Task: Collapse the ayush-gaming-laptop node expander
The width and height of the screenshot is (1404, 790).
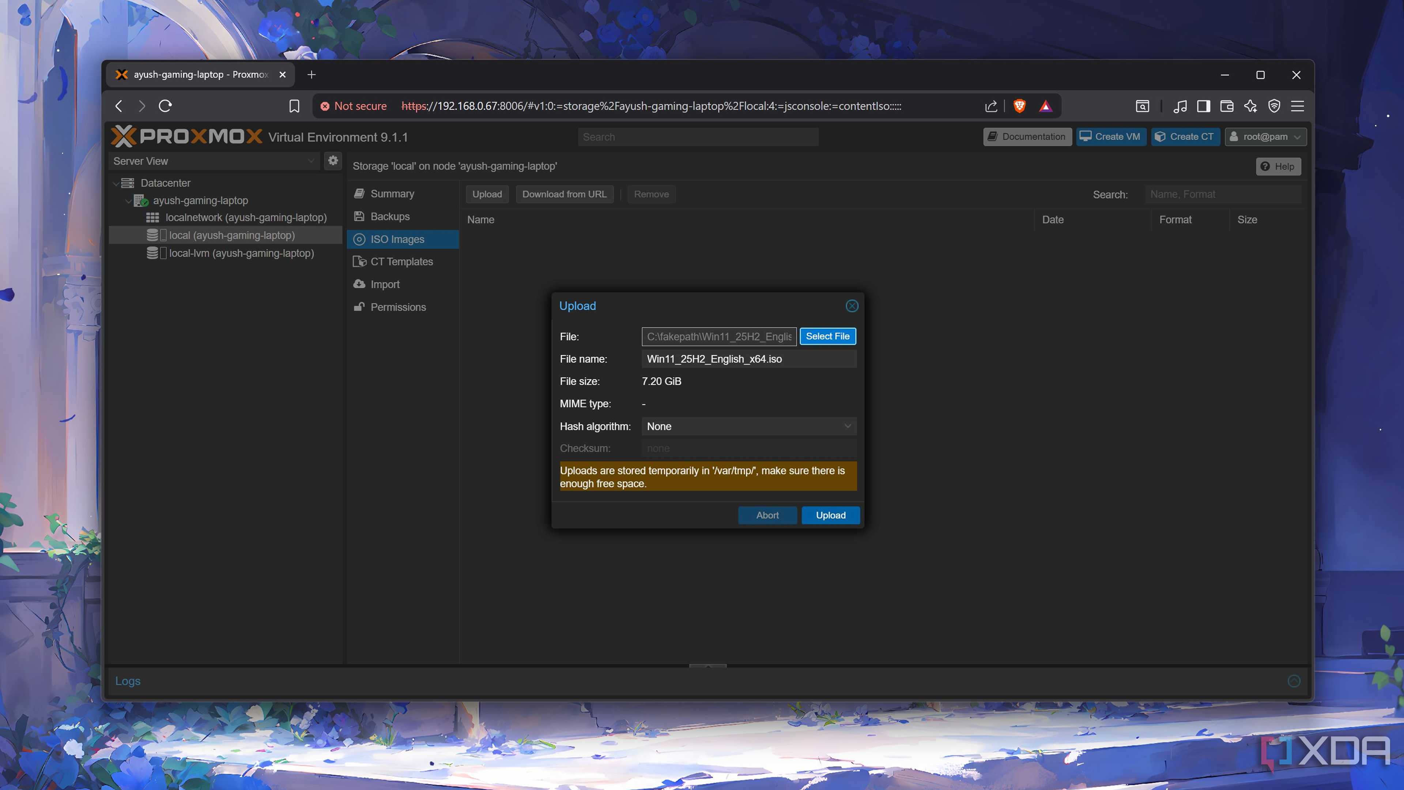Action: 128,201
